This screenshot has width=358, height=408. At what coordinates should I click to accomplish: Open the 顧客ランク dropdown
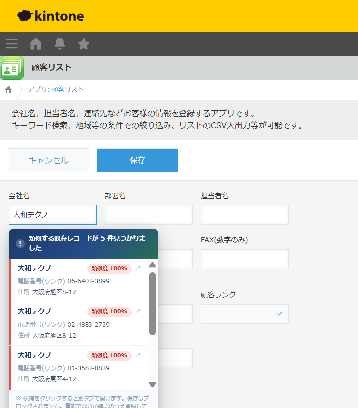[x=245, y=314]
